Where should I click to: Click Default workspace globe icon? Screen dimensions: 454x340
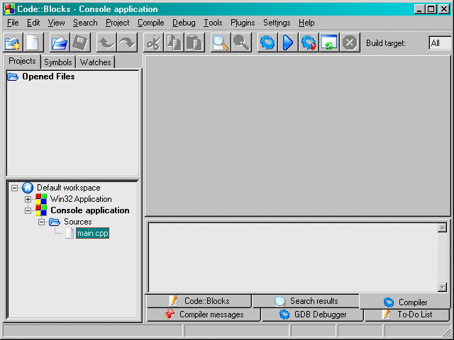28,188
